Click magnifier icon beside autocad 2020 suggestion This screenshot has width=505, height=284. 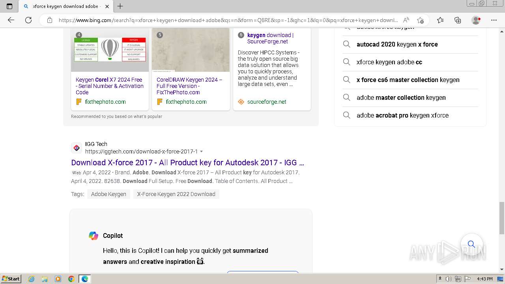[346, 44]
